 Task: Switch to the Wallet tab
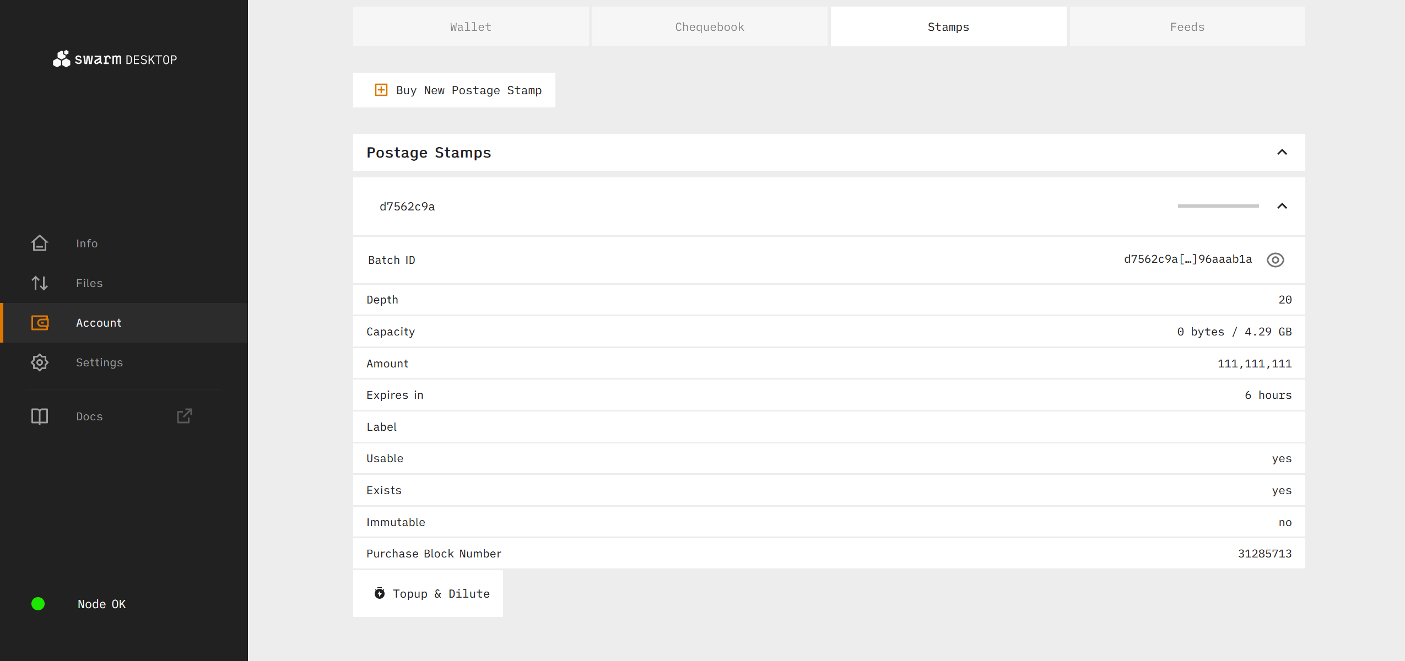click(x=470, y=27)
